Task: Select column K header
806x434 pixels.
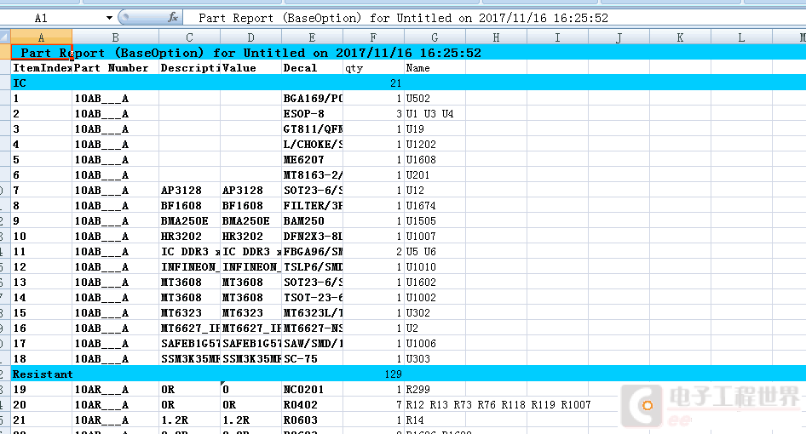Action: pyautogui.click(x=680, y=37)
